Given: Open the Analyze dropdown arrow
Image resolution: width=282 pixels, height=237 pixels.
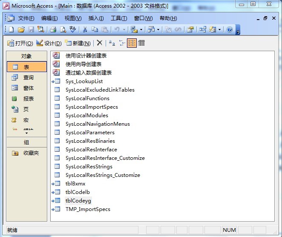Looking at the screenshot, I should (x=158, y=29).
